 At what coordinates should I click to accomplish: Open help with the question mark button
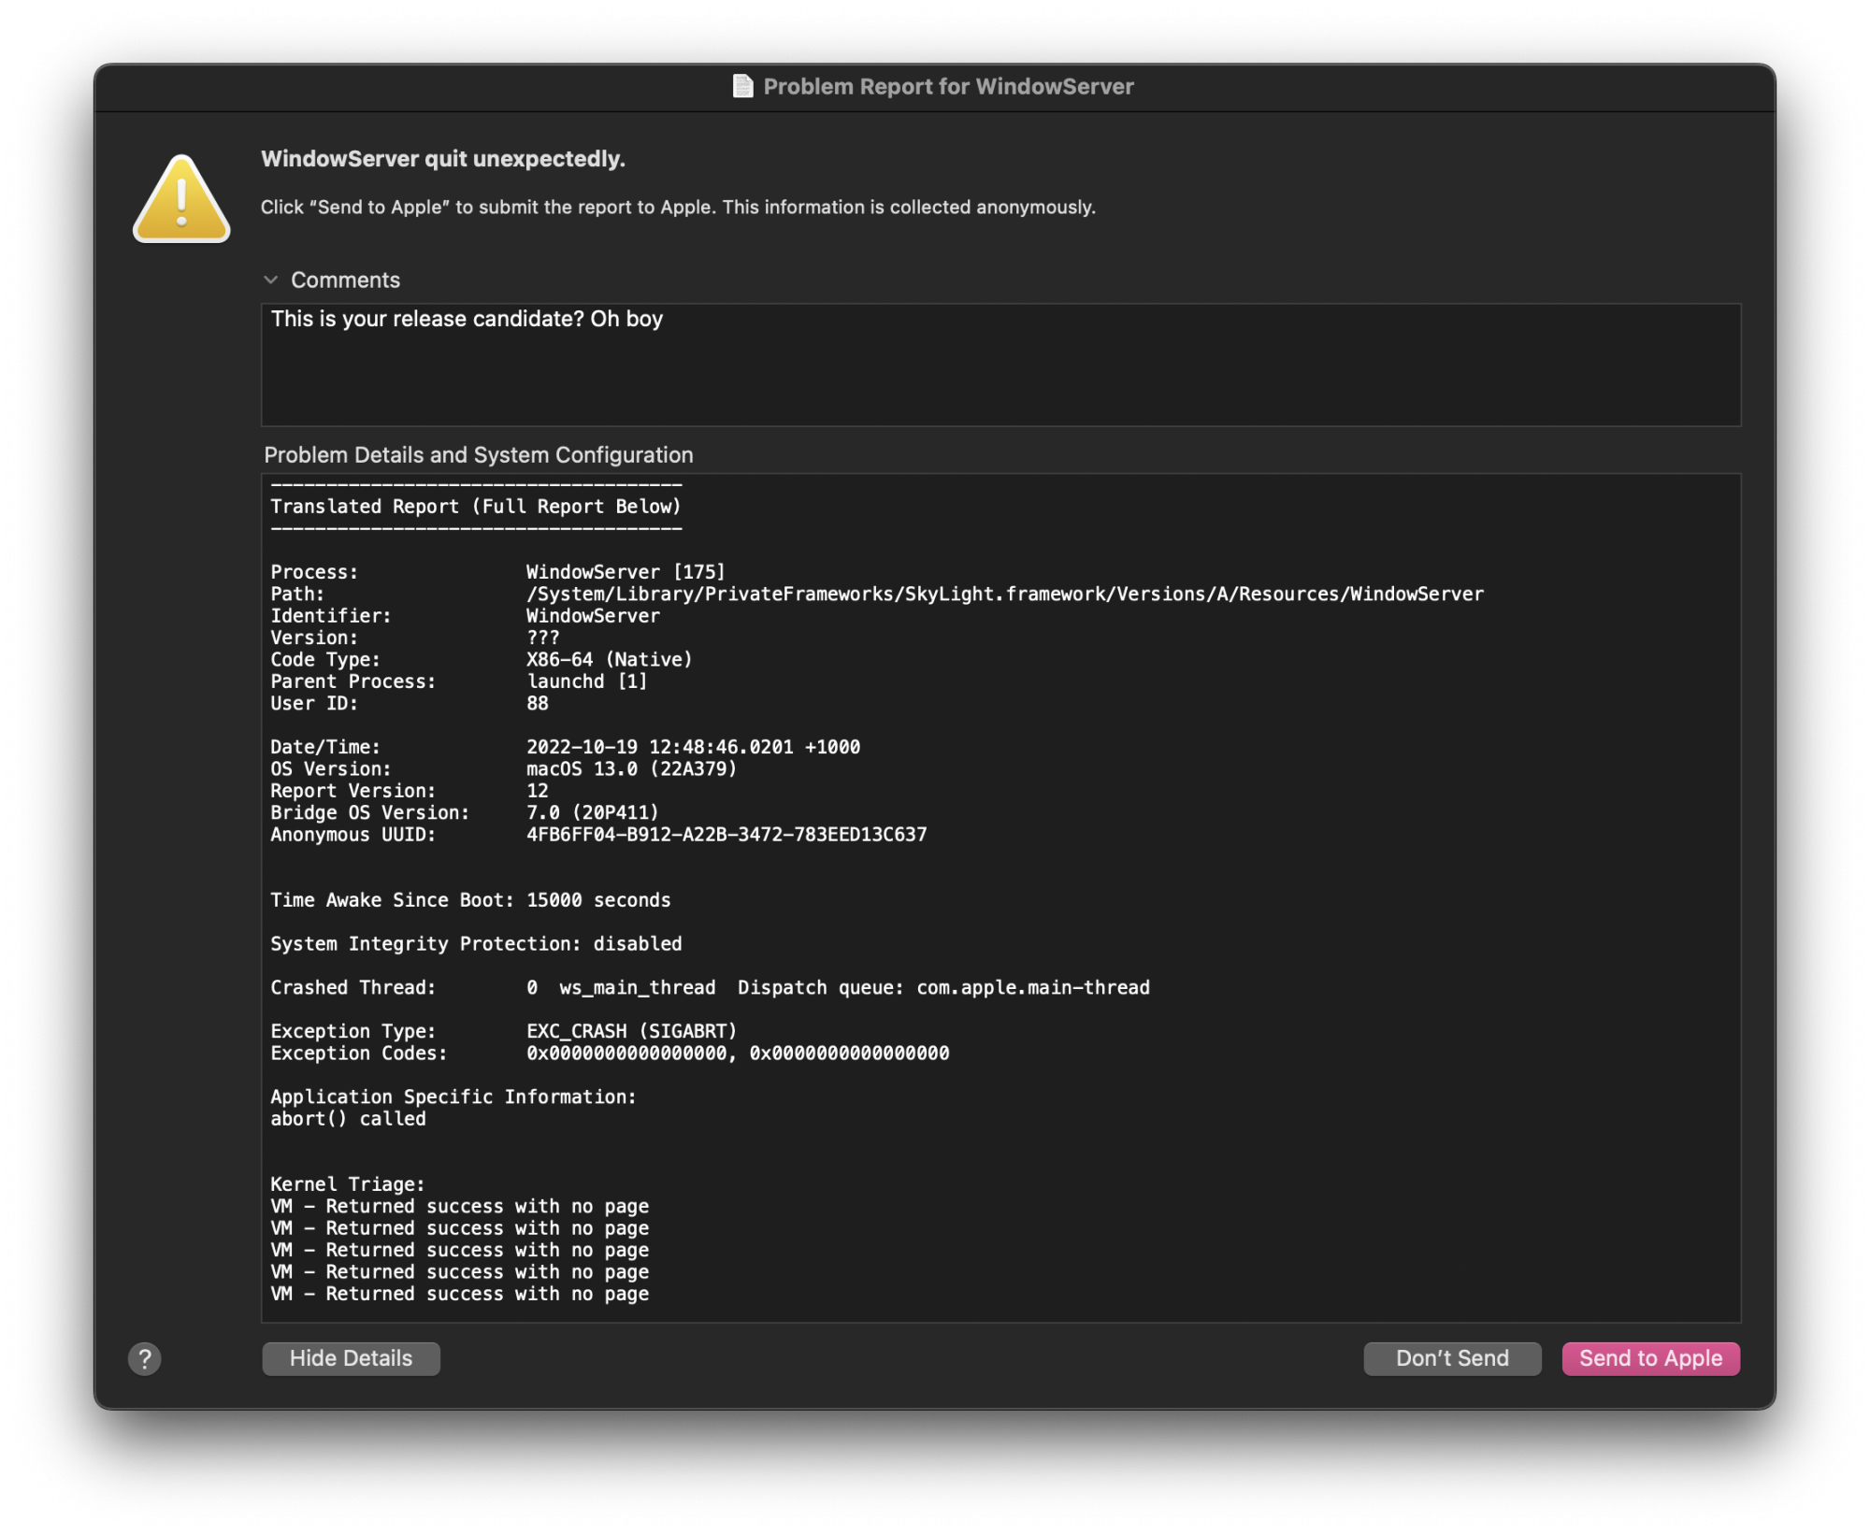point(145,1358)
